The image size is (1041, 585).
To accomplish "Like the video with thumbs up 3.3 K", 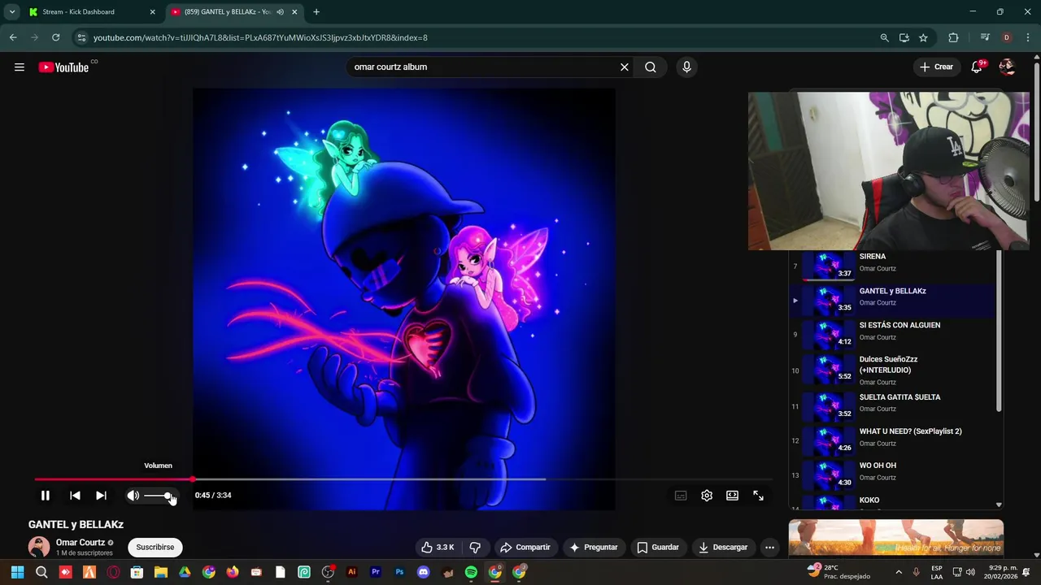I will coord(438,548).
